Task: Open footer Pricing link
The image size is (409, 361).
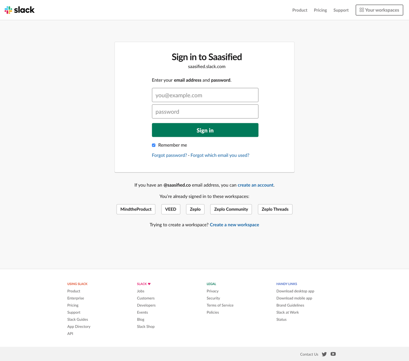Action: point(73,306)
